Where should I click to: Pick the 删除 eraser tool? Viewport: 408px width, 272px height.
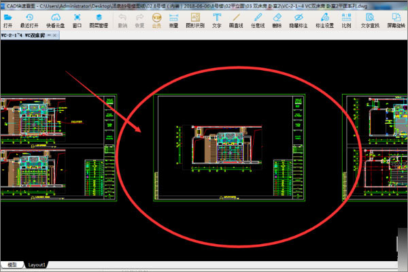click(x=276, y=18)
